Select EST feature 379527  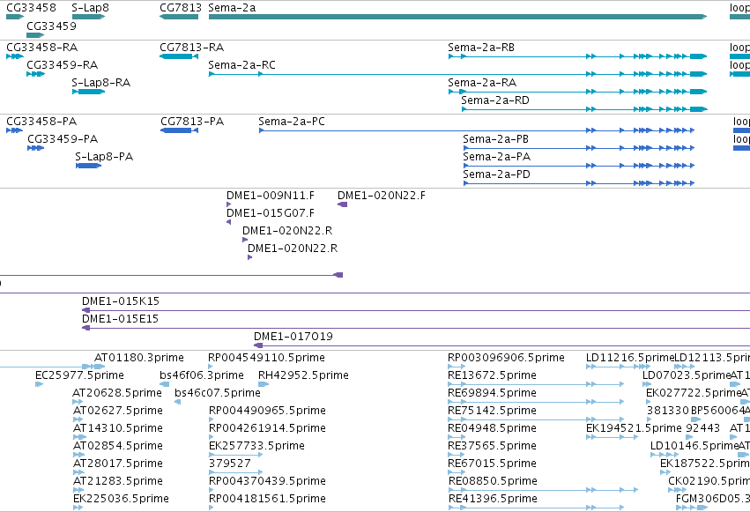click(236, 473)
